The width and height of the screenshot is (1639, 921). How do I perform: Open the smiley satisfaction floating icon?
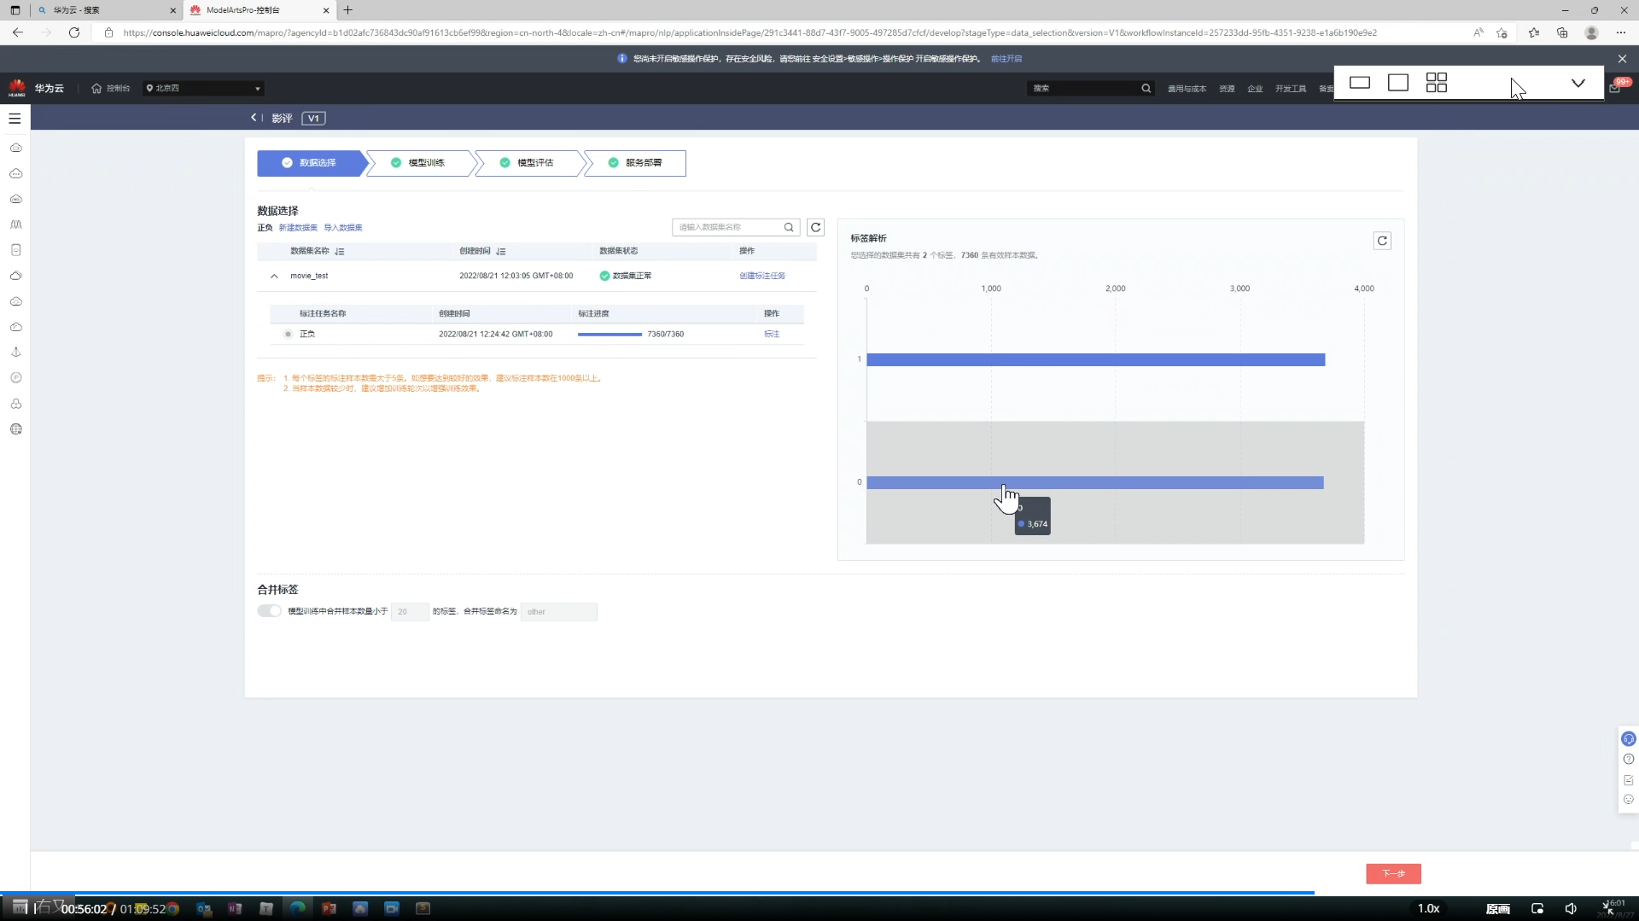pos(1629,800)
